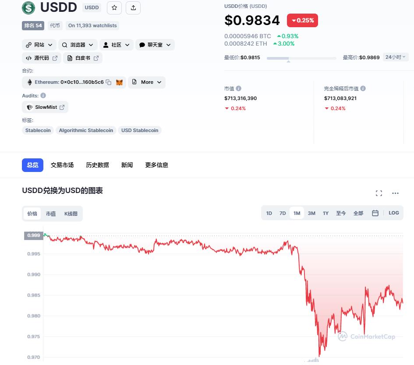Open the chart three-dots options menu
The image size is (414, 365).
coord(395,193)
